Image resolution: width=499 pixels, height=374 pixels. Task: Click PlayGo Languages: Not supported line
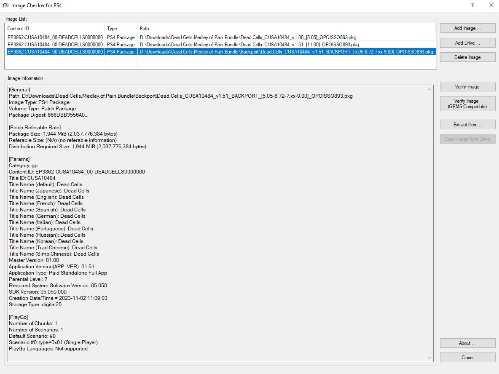pos(48,349)
